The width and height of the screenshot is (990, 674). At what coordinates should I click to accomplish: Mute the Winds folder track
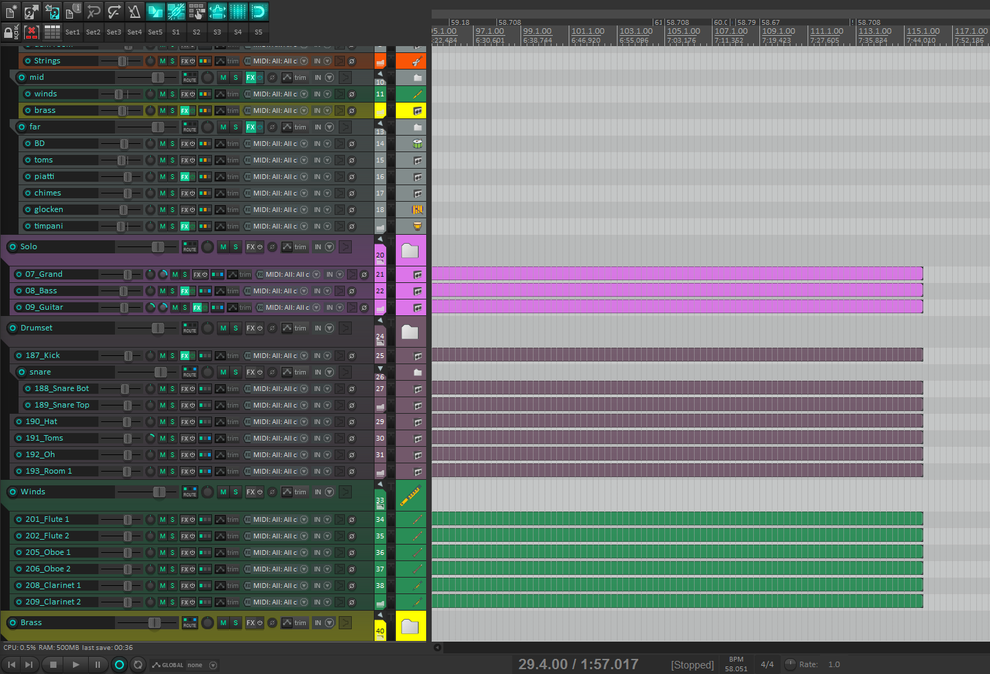[x=223, y=492]
